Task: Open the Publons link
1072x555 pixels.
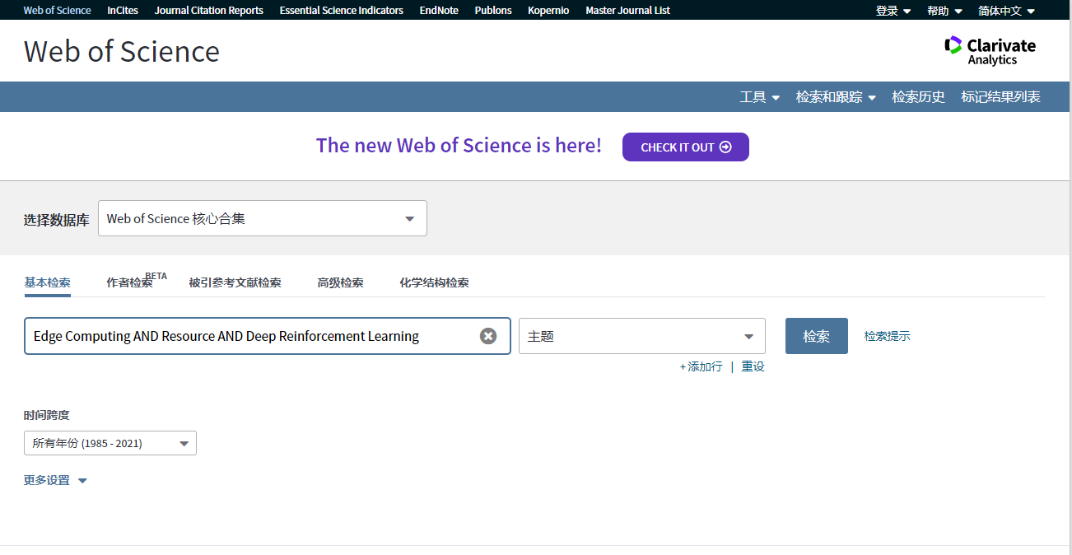Action: click(x=493, y=11)
